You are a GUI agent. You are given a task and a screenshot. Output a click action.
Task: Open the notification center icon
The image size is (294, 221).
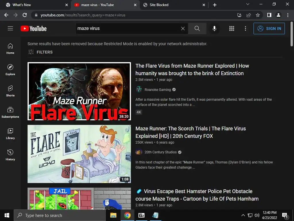[x=285, y=215]
